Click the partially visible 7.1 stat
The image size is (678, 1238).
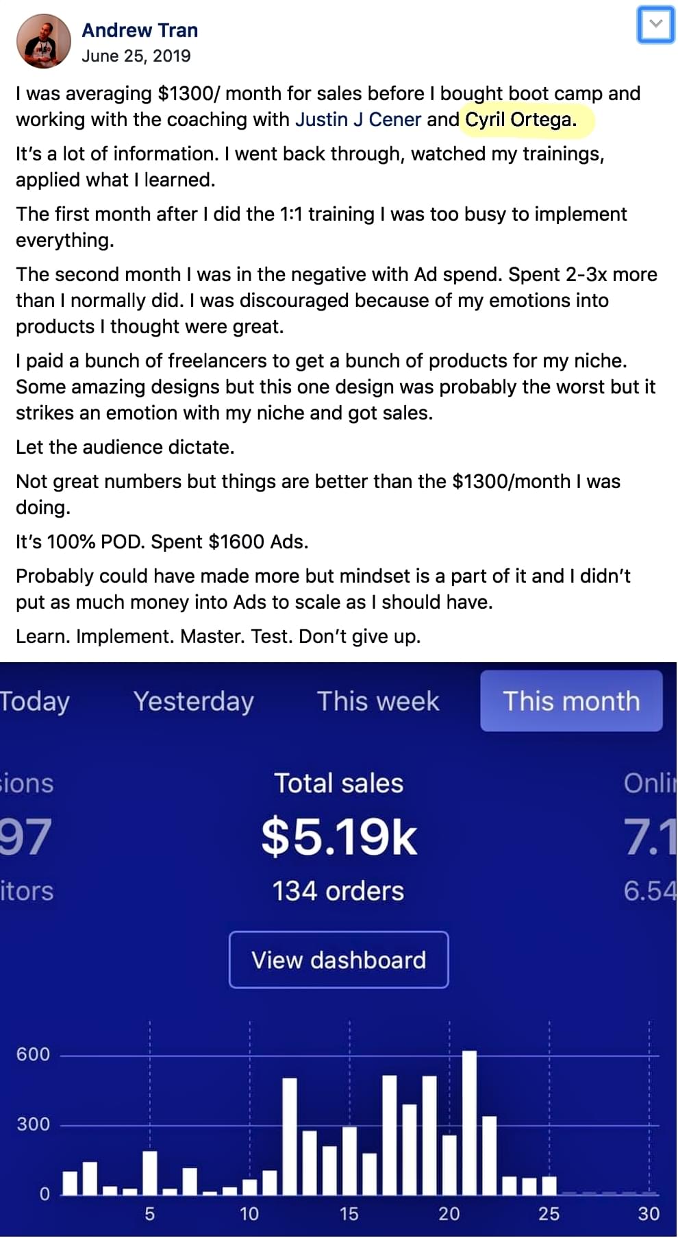point(649,837)
